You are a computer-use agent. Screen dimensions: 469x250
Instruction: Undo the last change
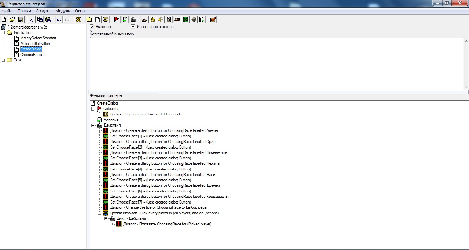59,20
